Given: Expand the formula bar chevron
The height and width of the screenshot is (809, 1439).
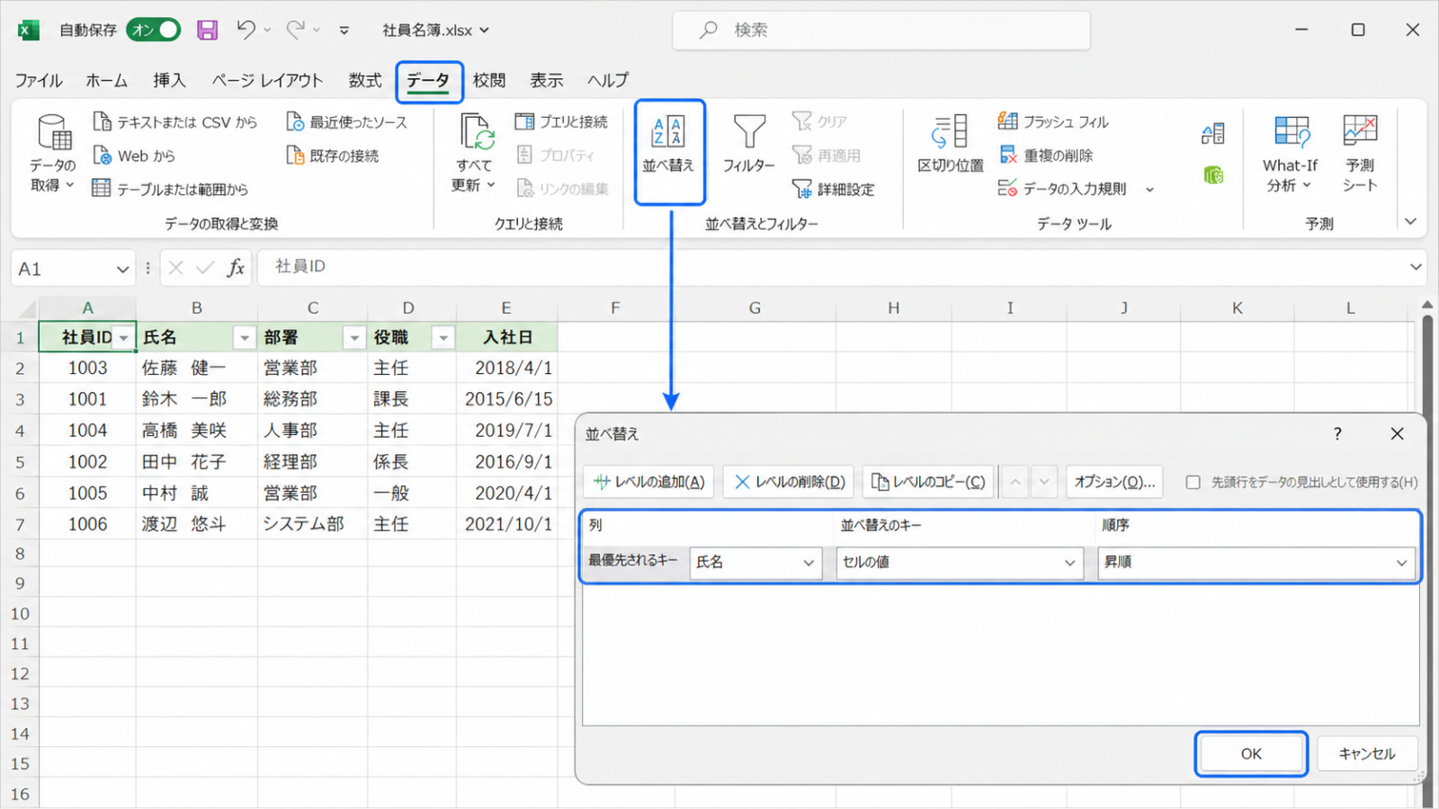Looking at the screenshot, I should tap(1416, 267).
